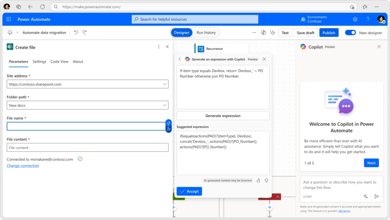Click the send arrow in Copilot chat box

376,196
